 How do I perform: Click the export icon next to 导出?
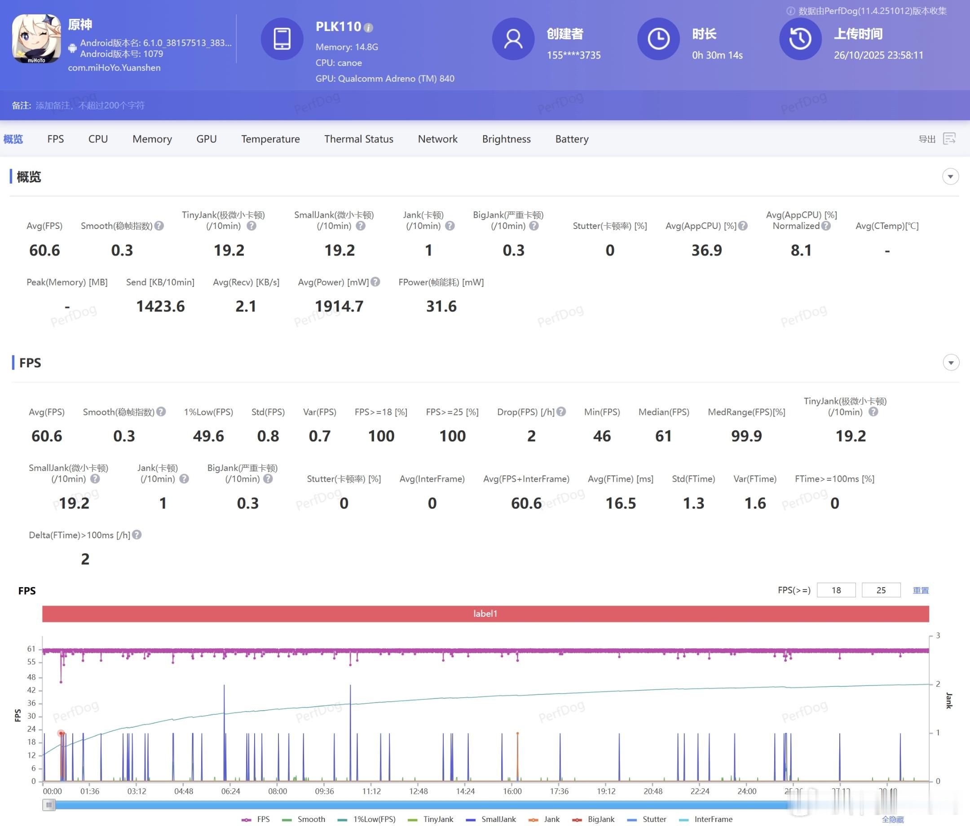click(x=949, y=139)
